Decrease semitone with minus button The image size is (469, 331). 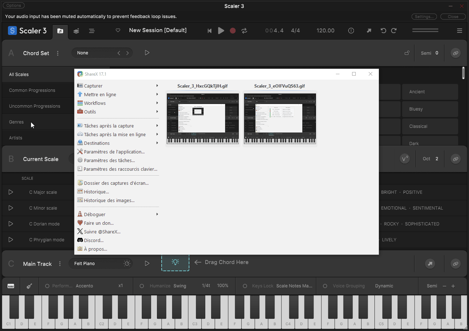tap(444, 286)
